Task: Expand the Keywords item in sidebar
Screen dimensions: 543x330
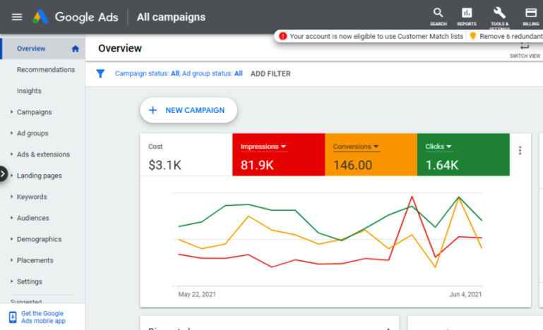Action: pos(32,197)
